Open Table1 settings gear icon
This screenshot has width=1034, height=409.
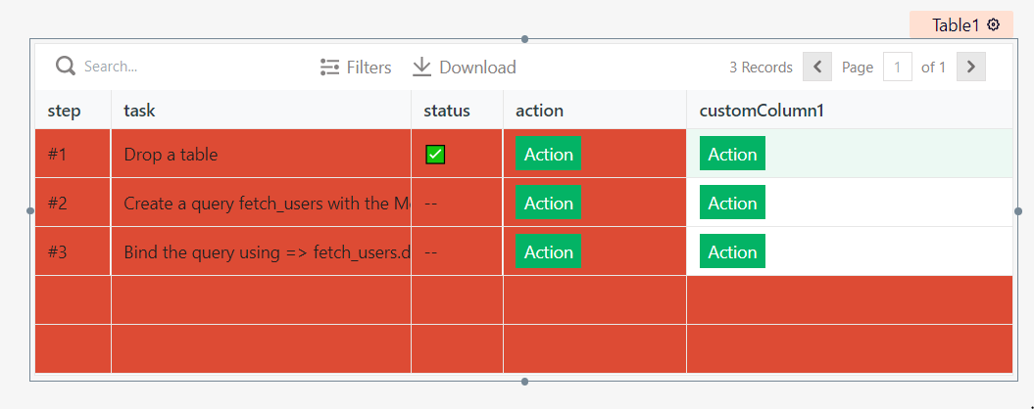(994, 25)
